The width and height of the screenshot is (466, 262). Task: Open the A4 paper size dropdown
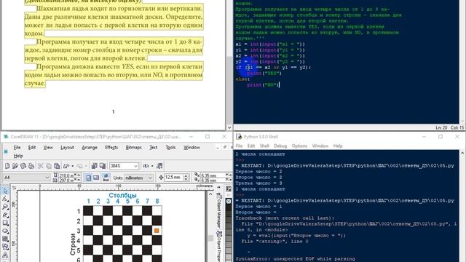[x=47, y=178]
